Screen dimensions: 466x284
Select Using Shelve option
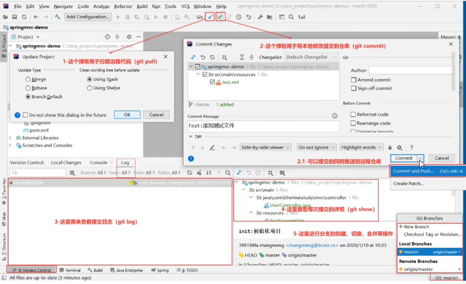[x=90, y=88]
